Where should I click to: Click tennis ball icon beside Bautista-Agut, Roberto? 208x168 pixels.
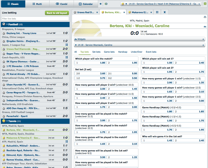click(x=4, y=150)
